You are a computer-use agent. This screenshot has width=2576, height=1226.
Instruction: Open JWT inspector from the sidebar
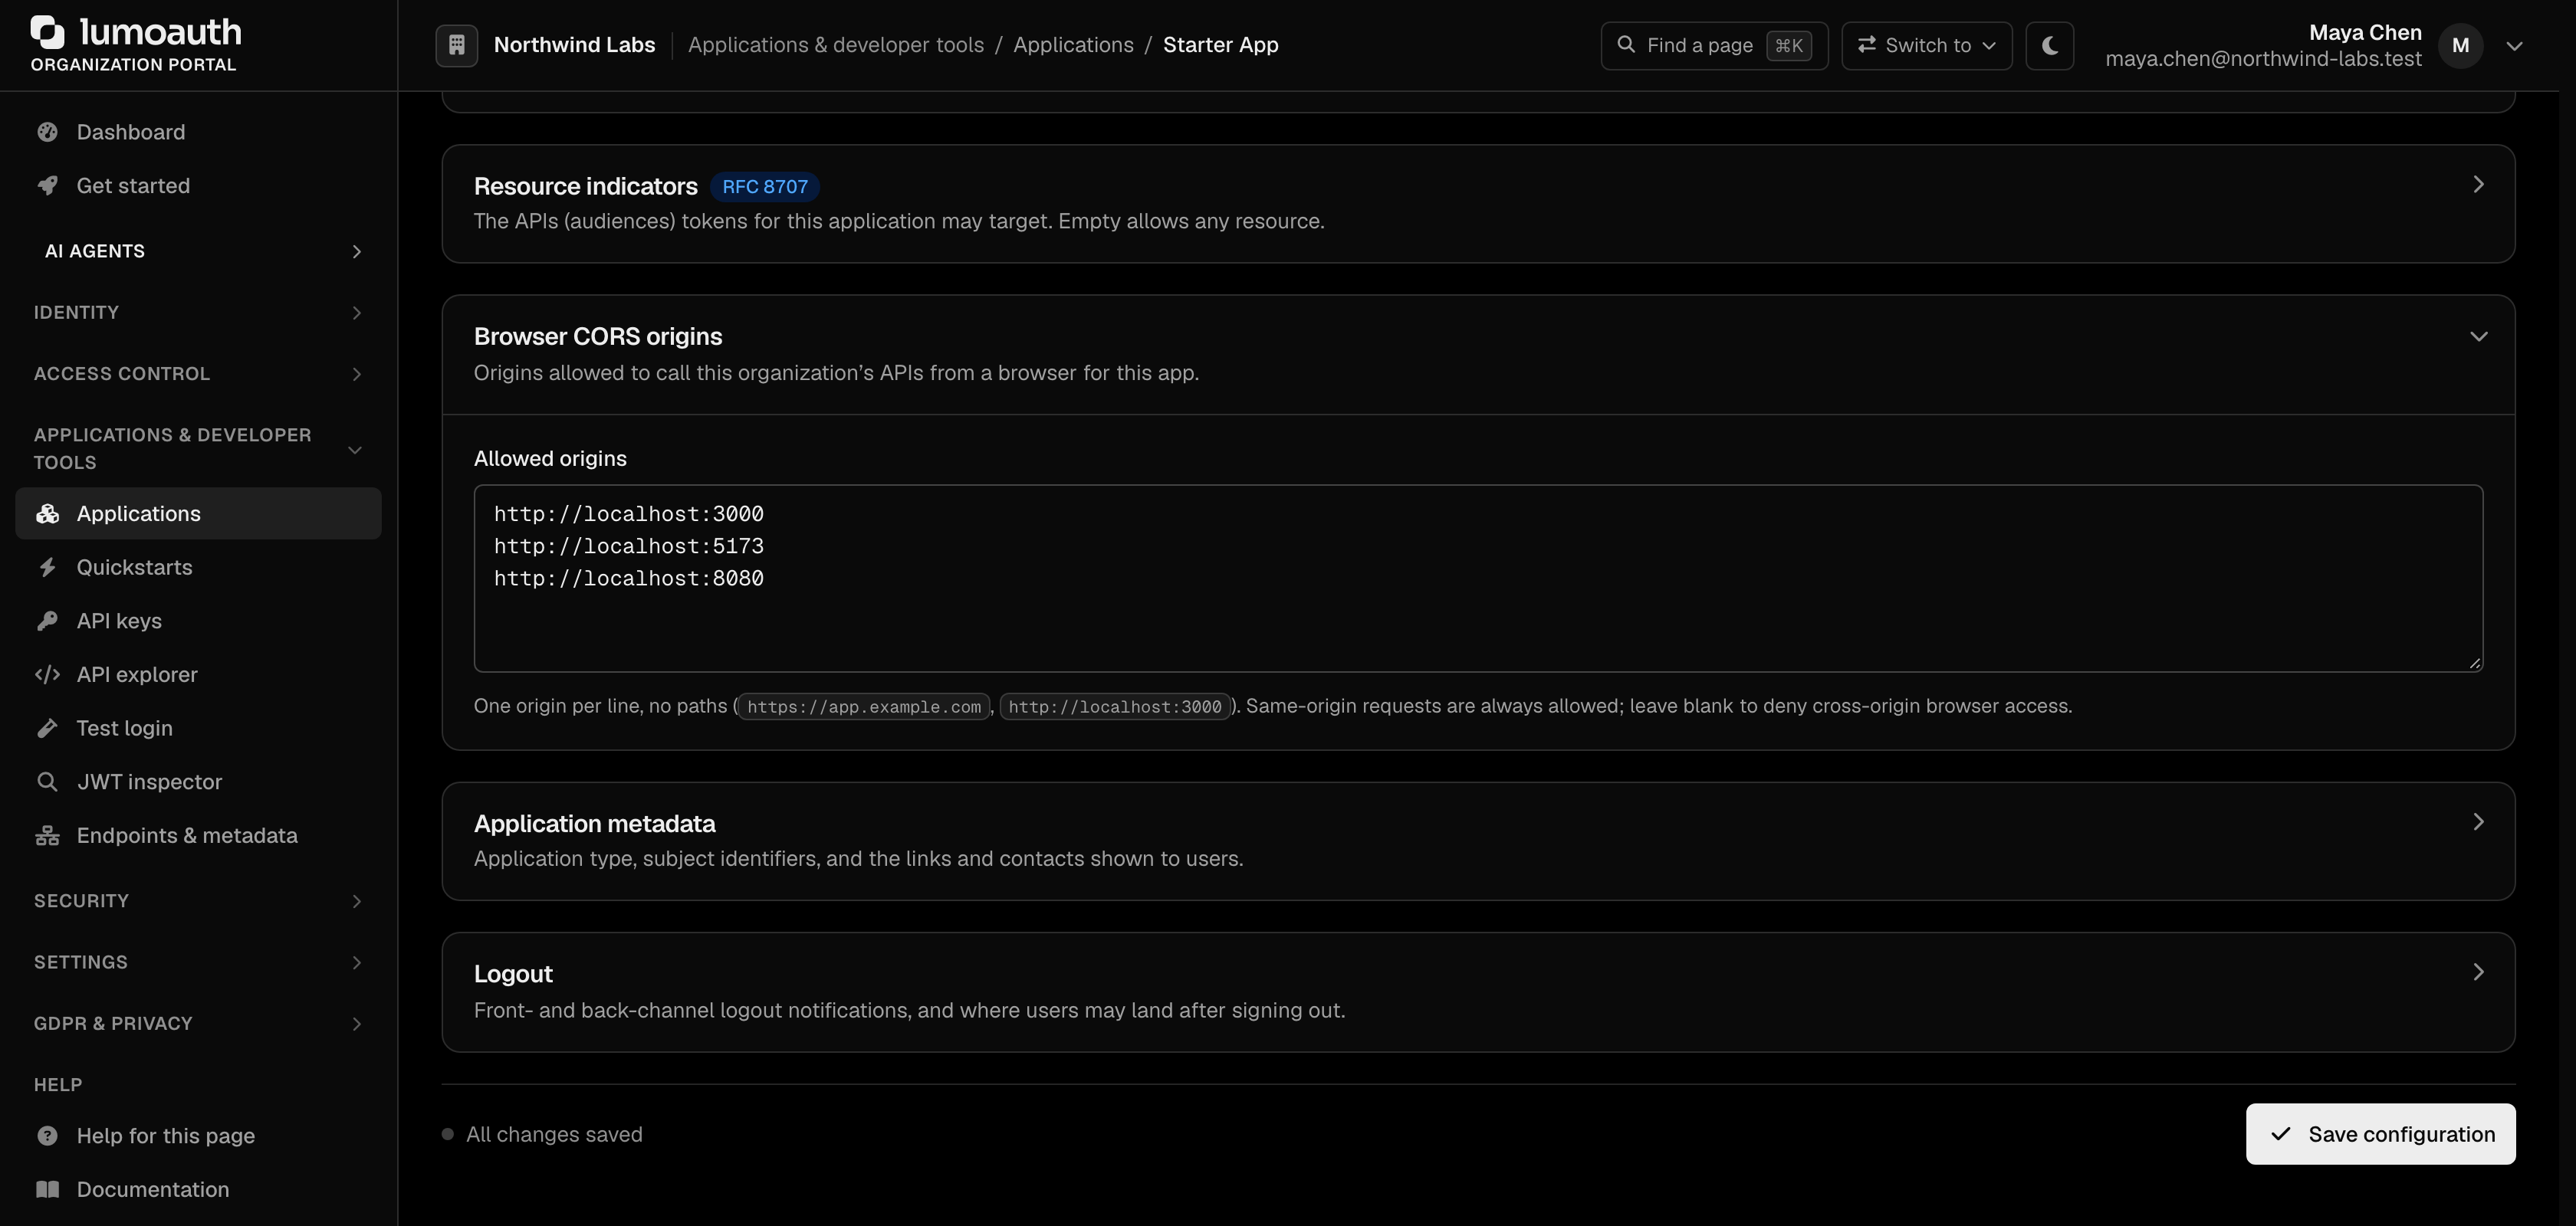tap(198, 782)
